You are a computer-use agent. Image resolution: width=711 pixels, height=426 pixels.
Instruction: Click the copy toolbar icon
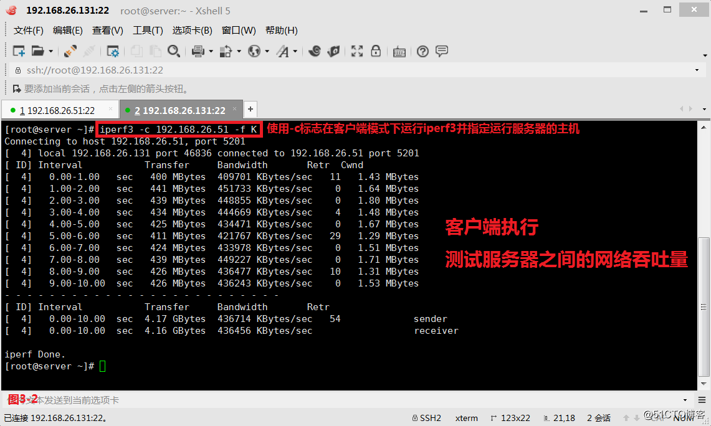136,51
